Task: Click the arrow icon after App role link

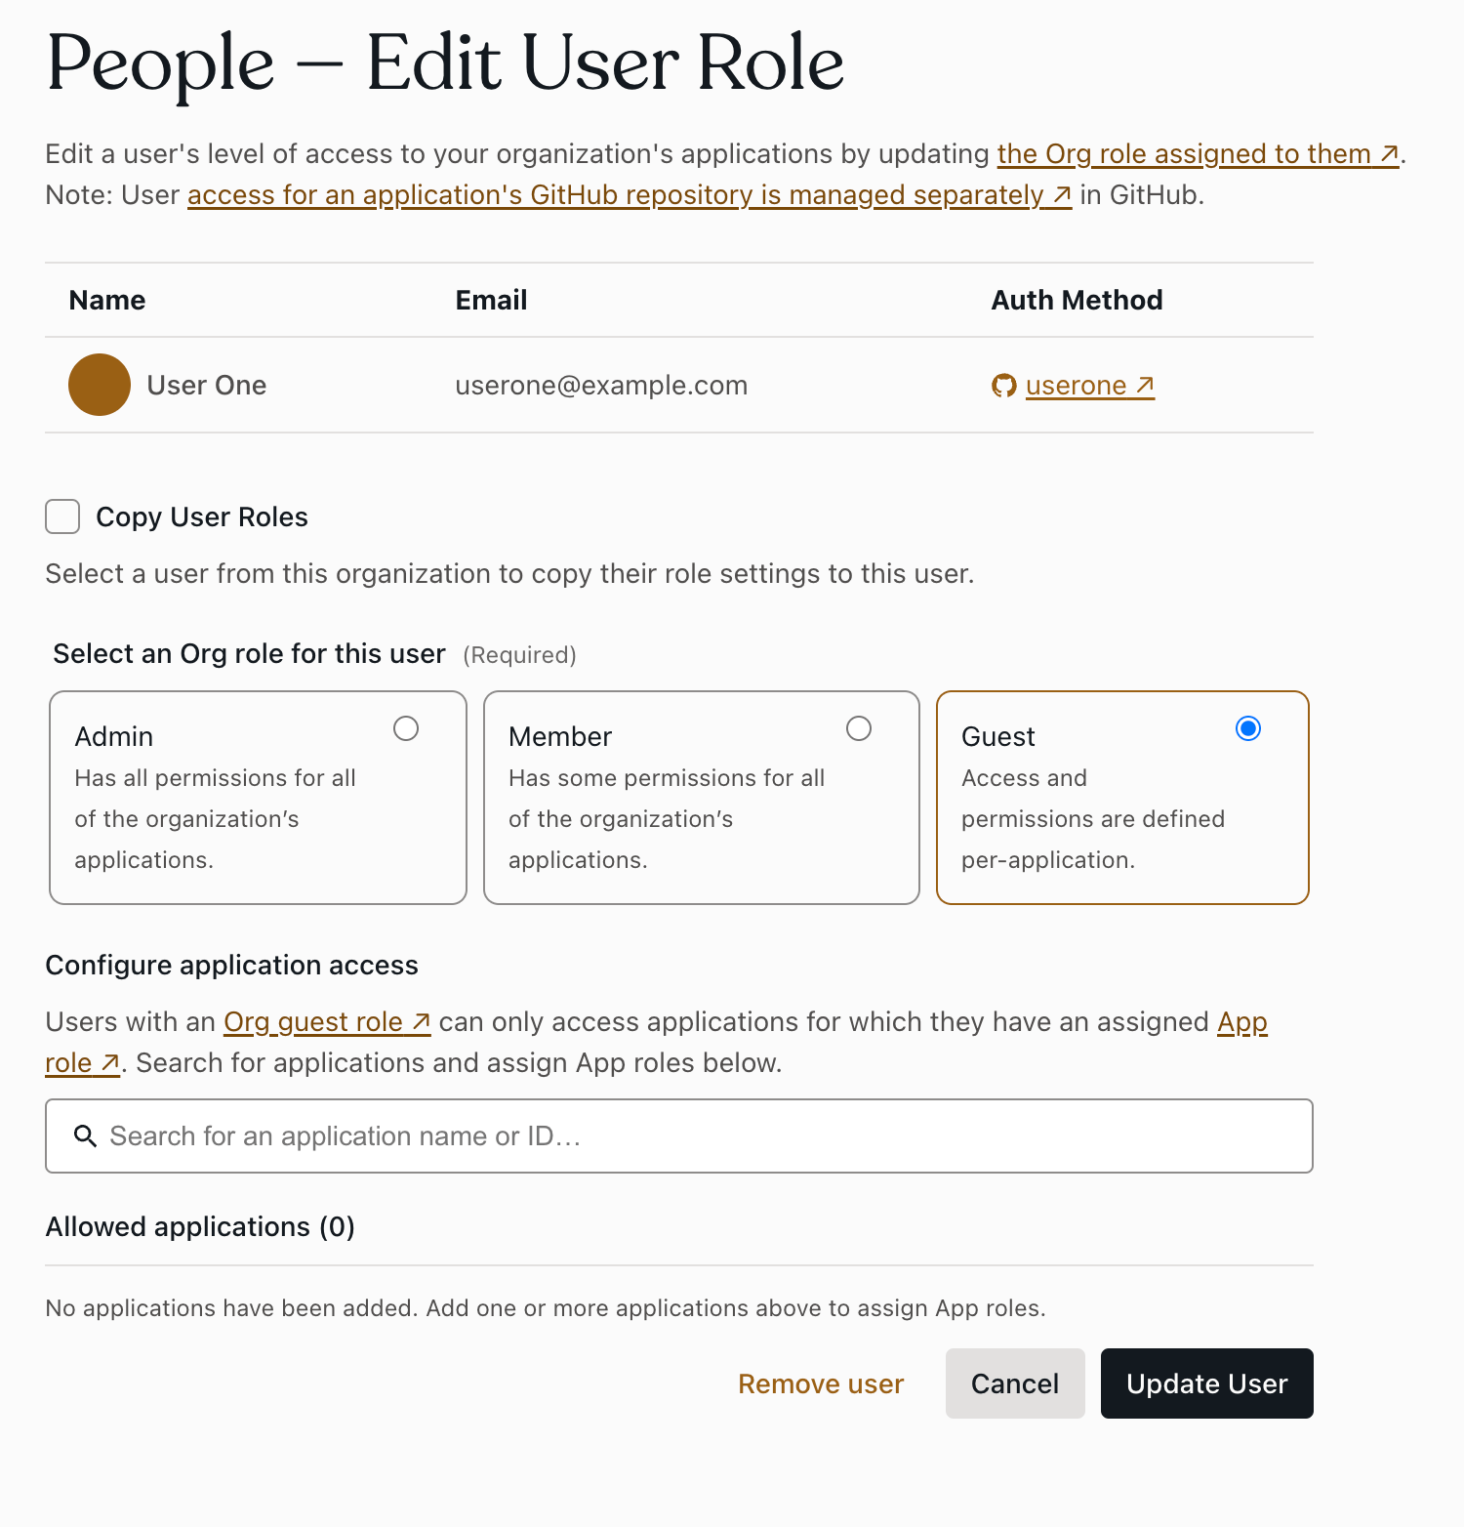Action: pyautogui.click(x=109, y=1062)
